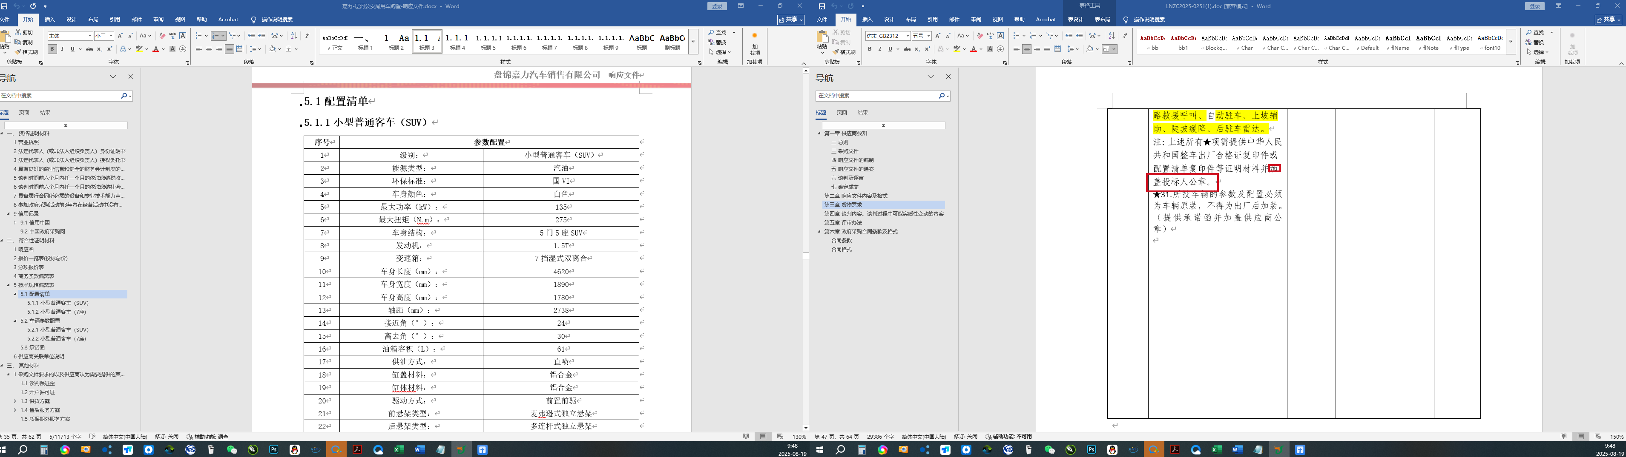
Task: Toggle underline in the 嘉力 window
Action: 72,49
